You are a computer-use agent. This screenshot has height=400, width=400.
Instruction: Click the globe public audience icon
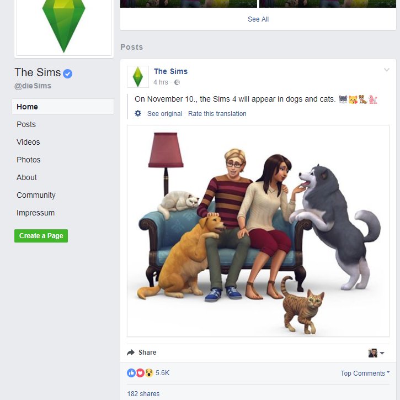click(177, 82)
